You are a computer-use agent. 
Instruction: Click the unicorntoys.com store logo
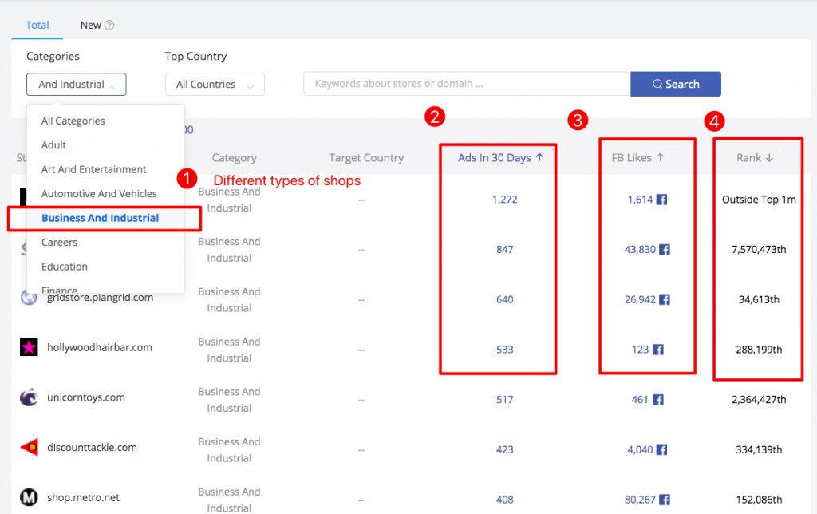pos(30,397)
